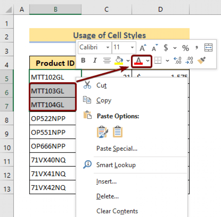Viewport: 221px width, 217px height.
Task: Click Paste option with formatting brush
Action: [x=103, y=132]
